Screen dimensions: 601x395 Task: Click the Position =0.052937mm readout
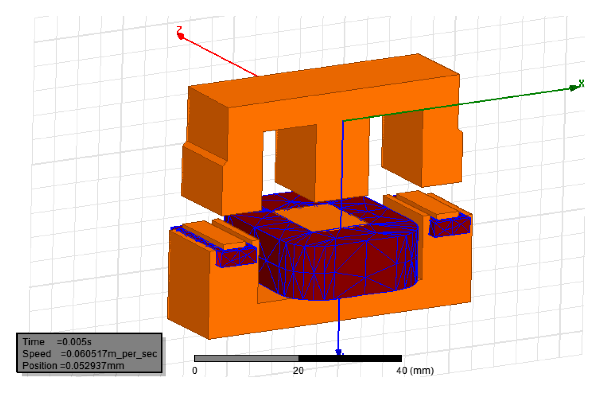pos(73,366)
